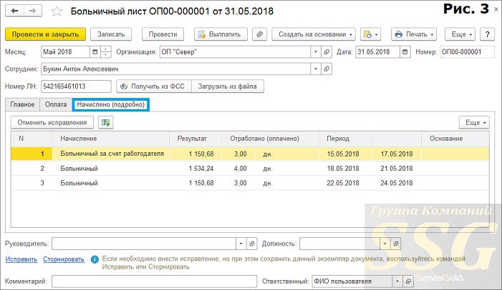Add document to favorites with star icon
Image resolution: width=502 pixels, height=290 pixels.
[x=58, y=11]
